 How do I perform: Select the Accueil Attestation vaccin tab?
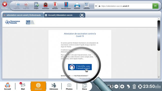coord(62,15)
